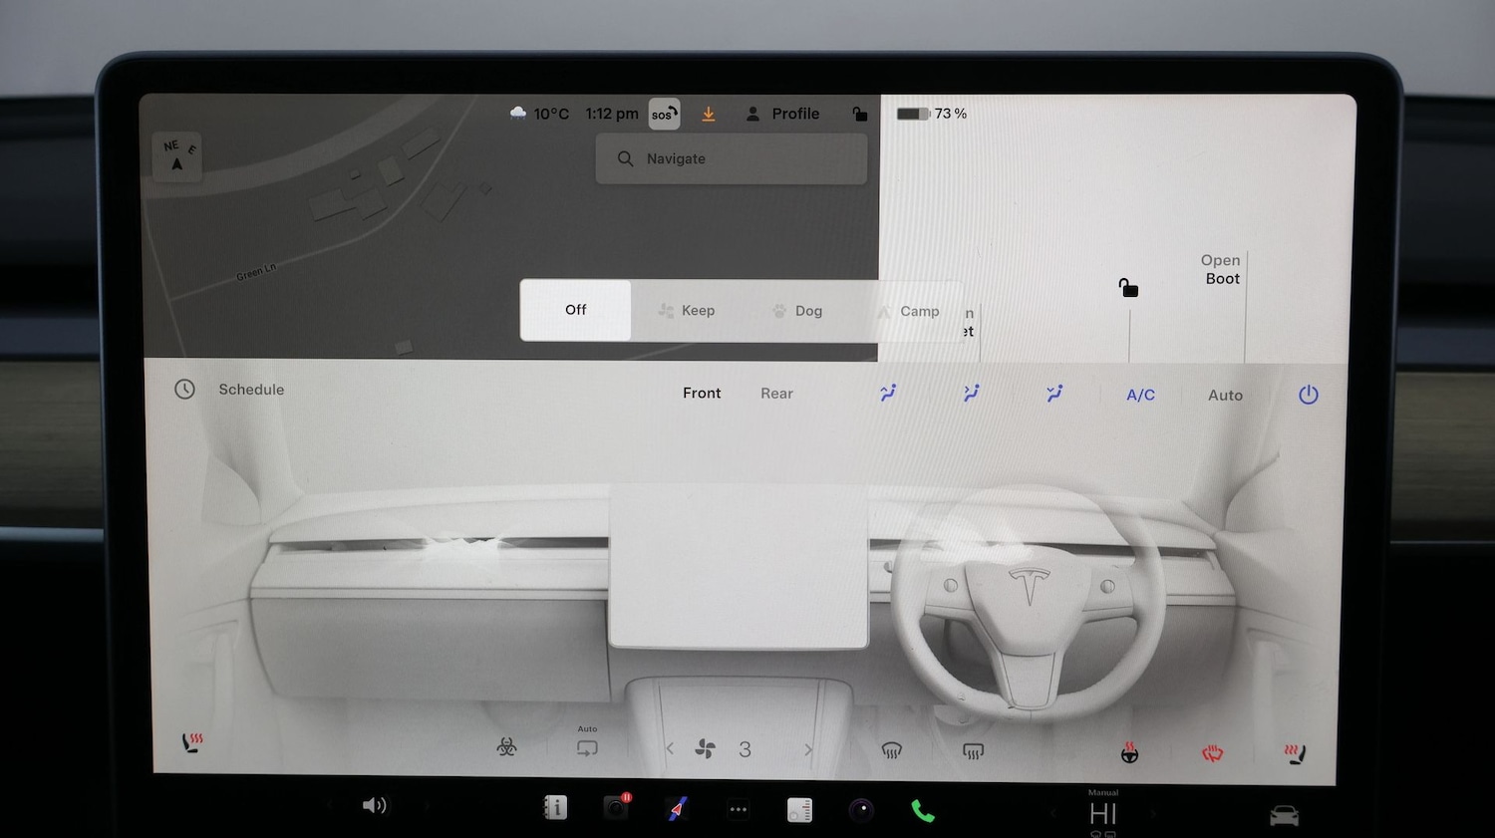Toggle A/C on or off
The image size is (1495, 838).
(x=1140, y=395)
